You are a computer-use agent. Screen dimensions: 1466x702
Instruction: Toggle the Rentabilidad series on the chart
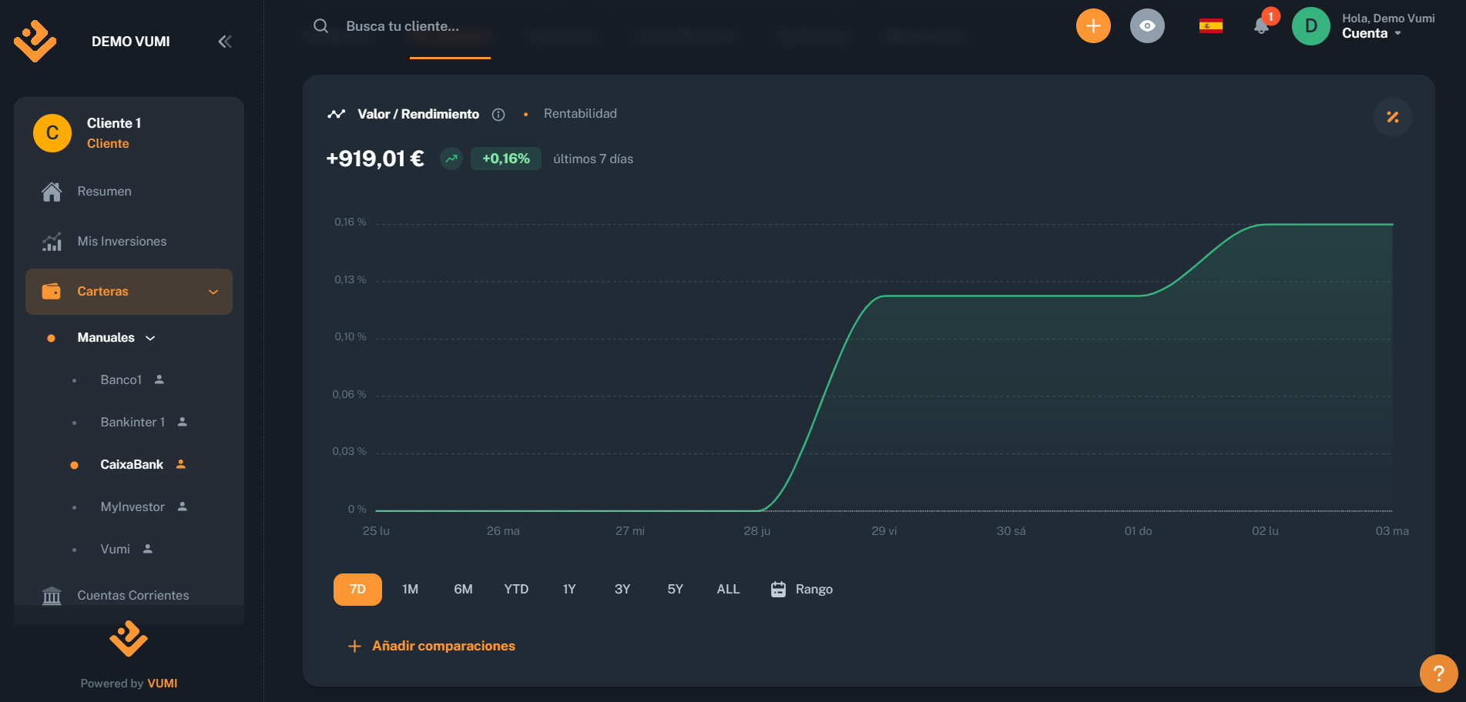[580, 113]
